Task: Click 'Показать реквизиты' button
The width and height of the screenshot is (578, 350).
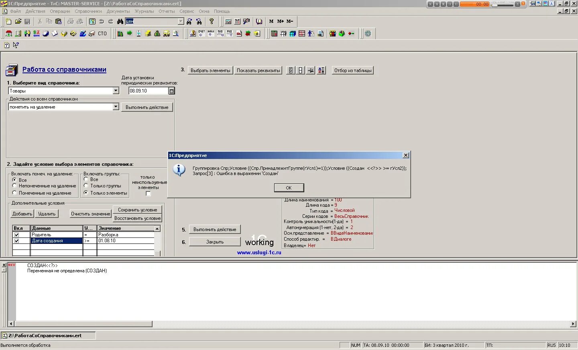Action: 258,70
